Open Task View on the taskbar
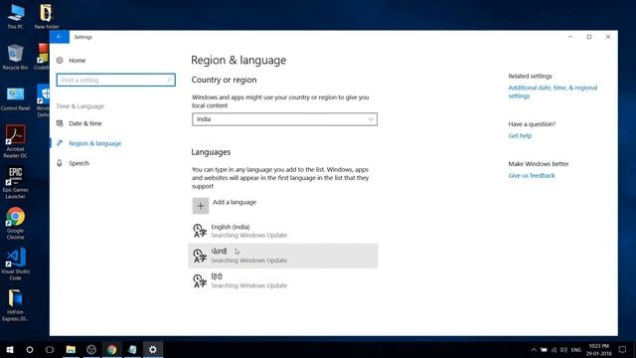Image resolution: width=636 pixels, height=358 pixels. pos(50,349)
